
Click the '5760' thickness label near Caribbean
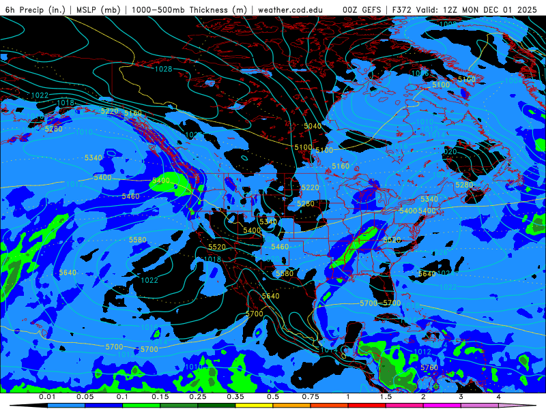pos(429,367)
